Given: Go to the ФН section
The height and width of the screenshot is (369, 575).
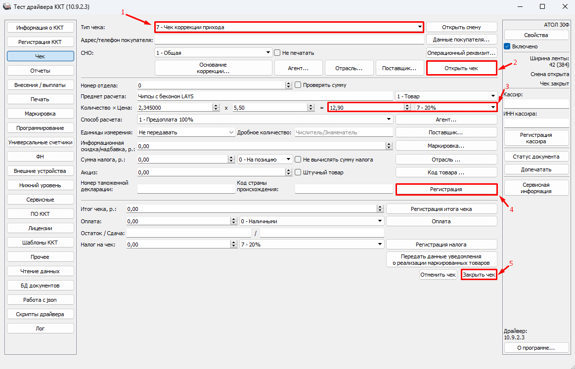Looking at the screenshot, I should click(x=40, y=157).
